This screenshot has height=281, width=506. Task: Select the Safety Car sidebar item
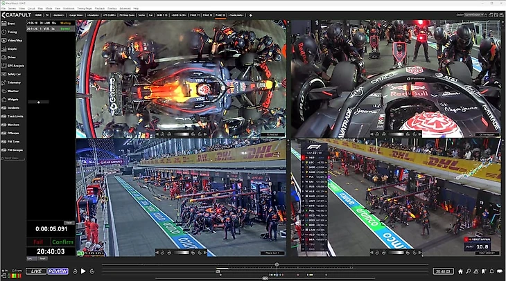coord(15,73)
